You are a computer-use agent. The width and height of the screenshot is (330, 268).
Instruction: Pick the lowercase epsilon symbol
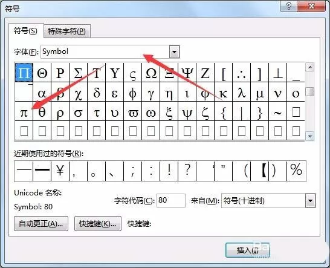(x=114, y=92)
